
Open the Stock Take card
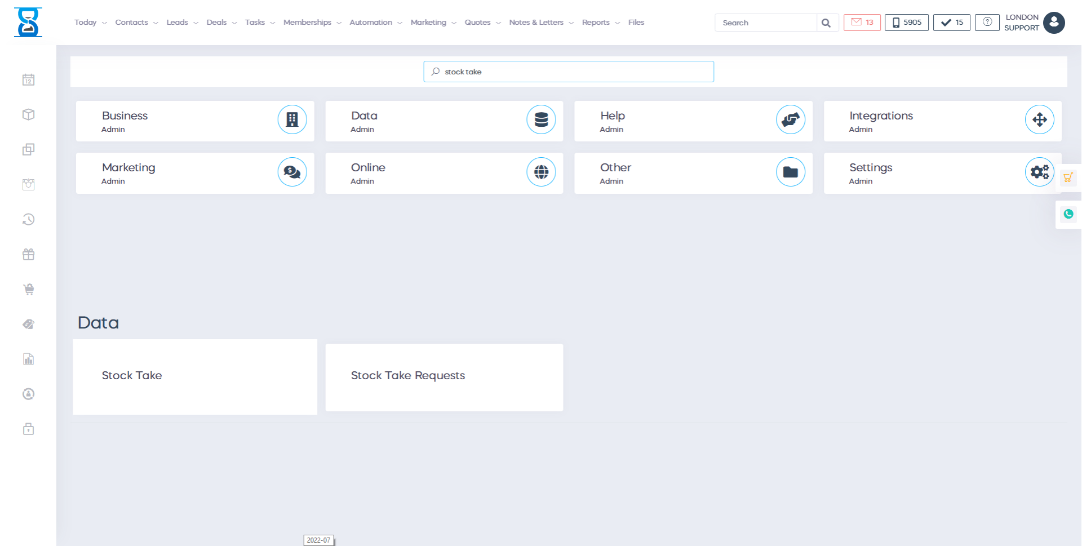(x=195, y=376)
